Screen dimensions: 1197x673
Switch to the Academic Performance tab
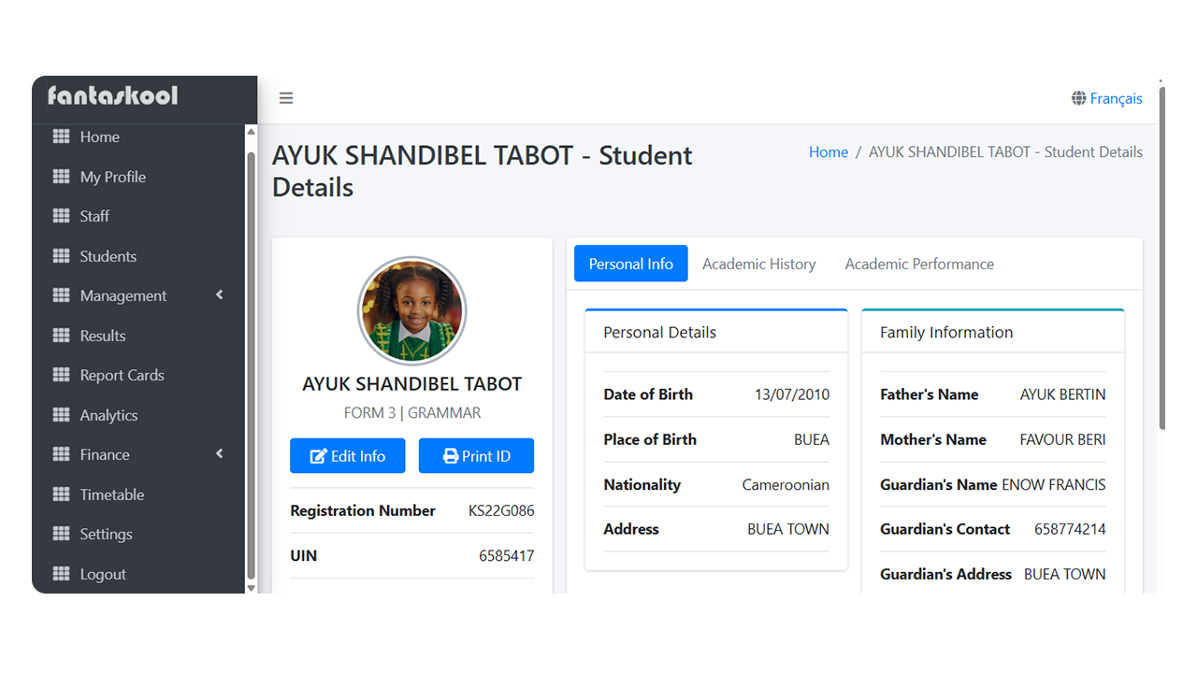click(919, 264)
